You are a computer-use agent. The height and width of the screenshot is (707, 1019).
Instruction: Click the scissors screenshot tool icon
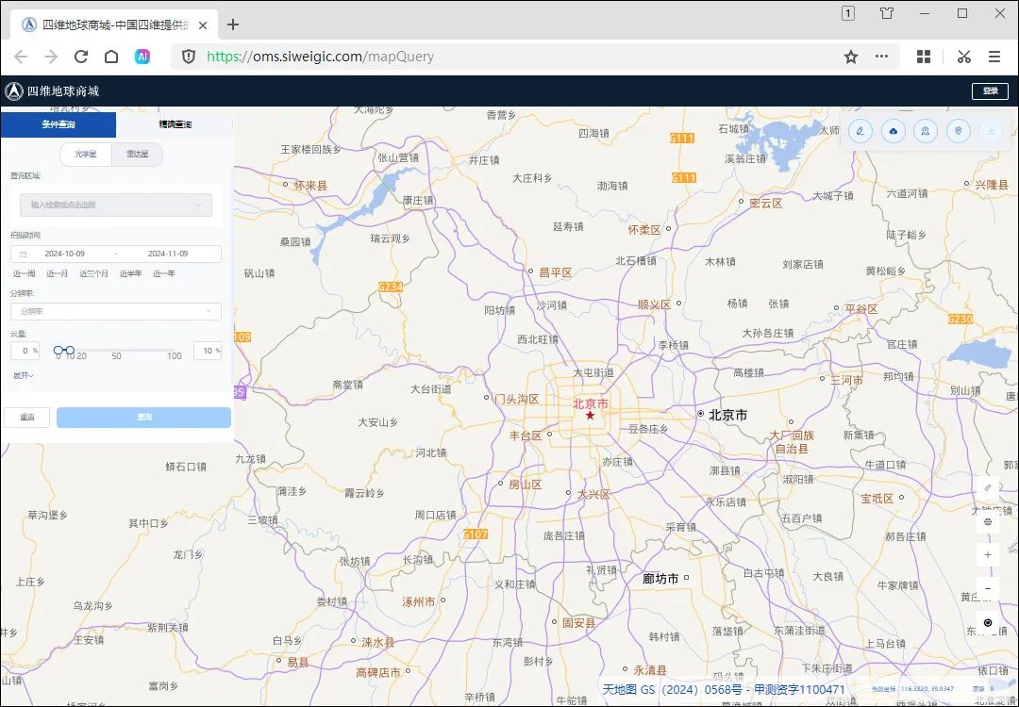click(963, 57)
